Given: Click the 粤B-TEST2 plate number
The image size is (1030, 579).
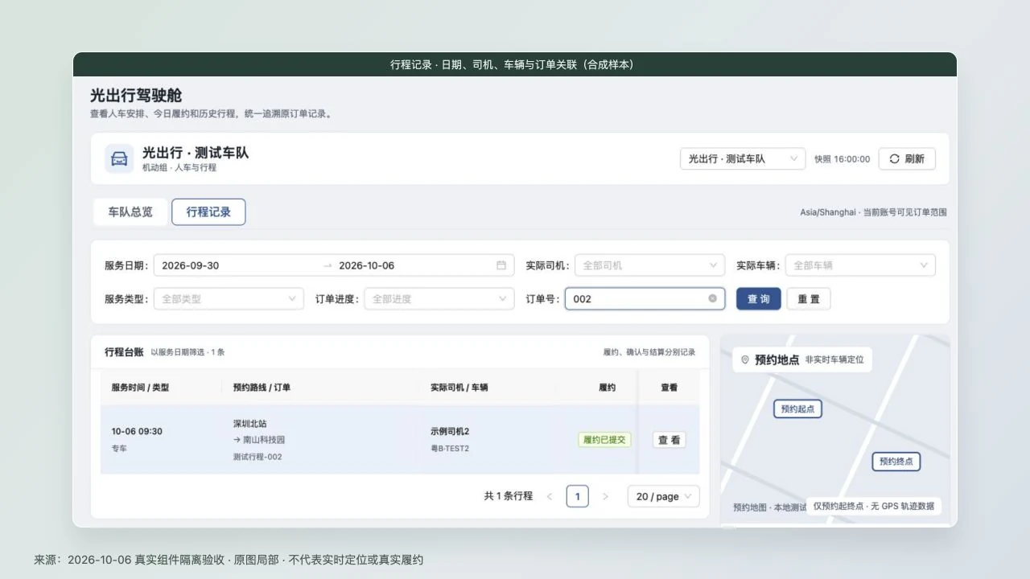Looking at the screenshot, I should coord(450,448).
